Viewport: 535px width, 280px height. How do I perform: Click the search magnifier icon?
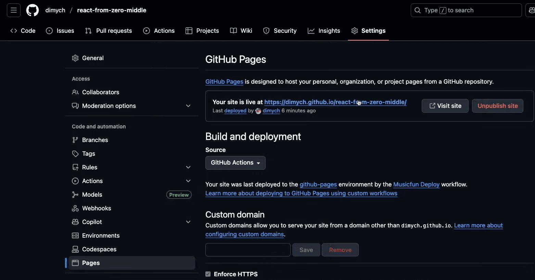pyautogui.click(x=418, y=10)
